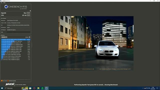Click the Identical System legend swatch

point(8,81)
